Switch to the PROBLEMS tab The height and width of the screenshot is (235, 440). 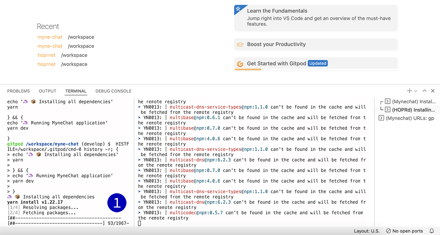point(19,91)
